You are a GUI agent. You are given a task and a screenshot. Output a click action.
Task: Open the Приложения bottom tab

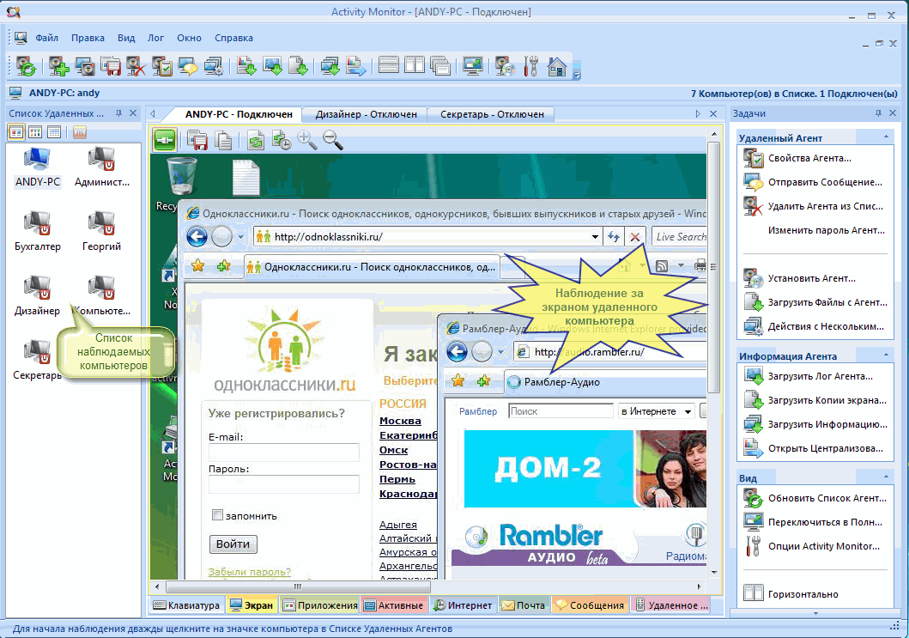[x=320, y=605]
